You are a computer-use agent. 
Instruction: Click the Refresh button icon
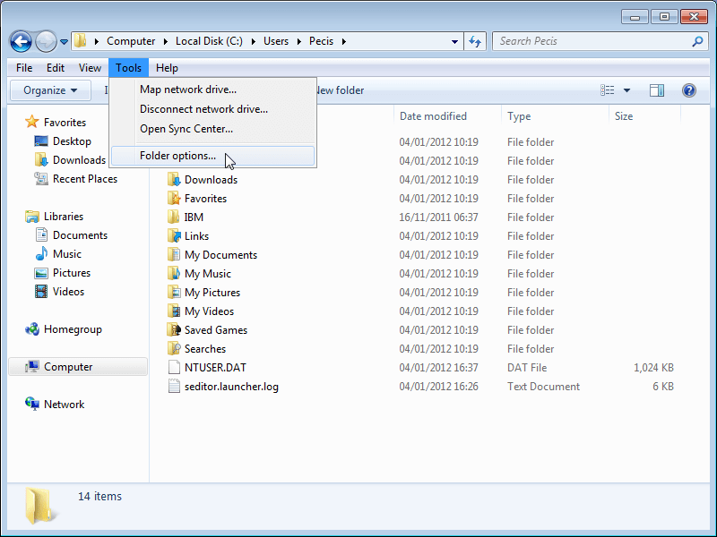point(475,41)
